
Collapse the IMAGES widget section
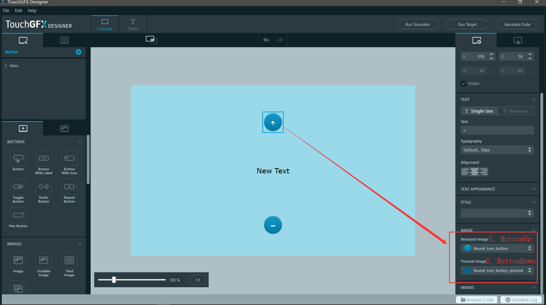[80, 244]
